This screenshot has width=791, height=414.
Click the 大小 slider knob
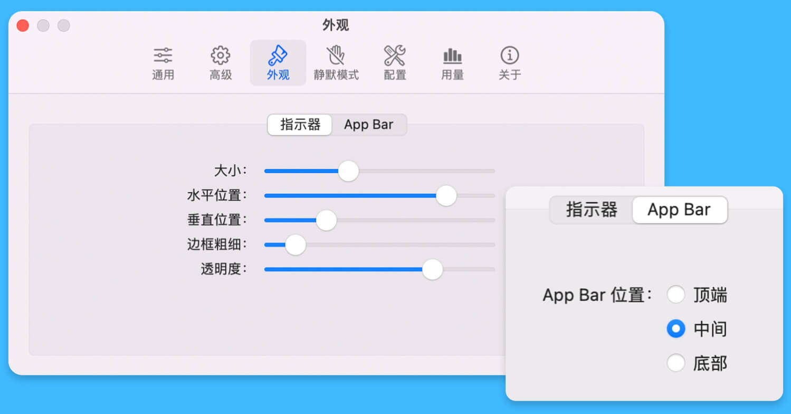(x=348, y=171)
